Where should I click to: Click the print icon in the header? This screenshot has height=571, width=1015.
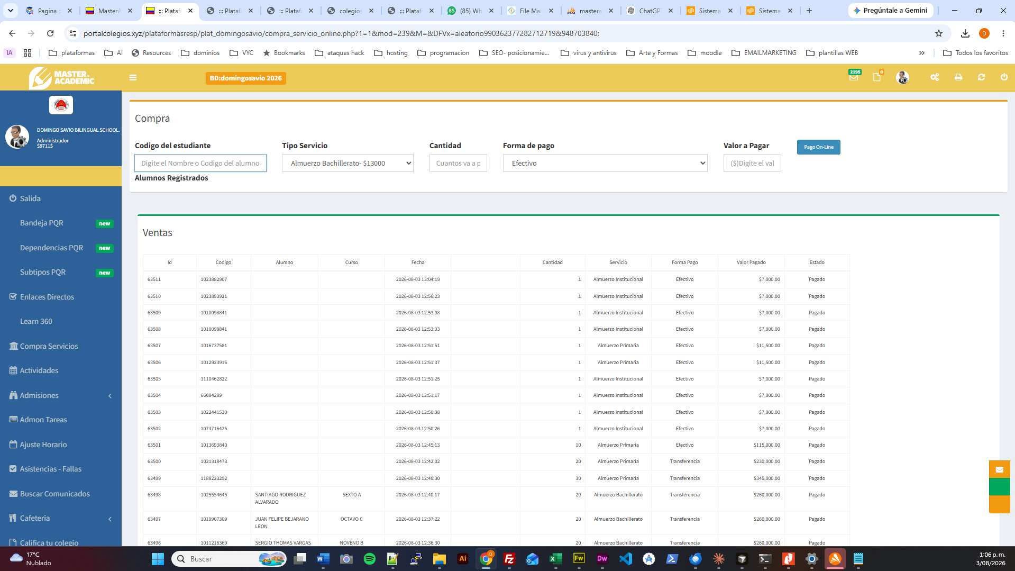[958, 77]
